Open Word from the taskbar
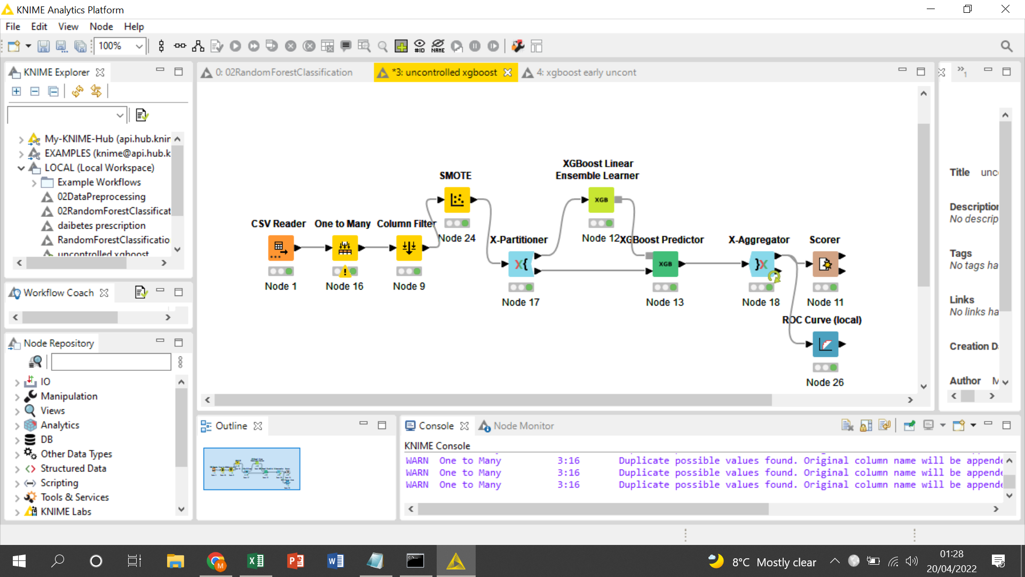The image size is (1025, 577). coord(335,561)
